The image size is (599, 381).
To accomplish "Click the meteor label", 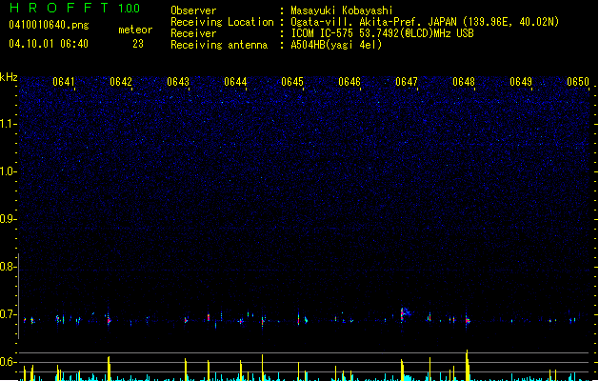I will (x=135, y=30).
